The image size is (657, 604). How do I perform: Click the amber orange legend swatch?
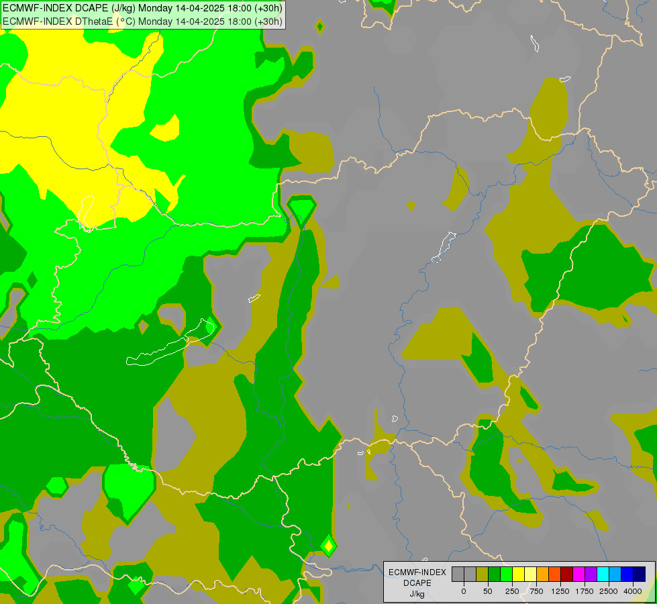(543, 574)
